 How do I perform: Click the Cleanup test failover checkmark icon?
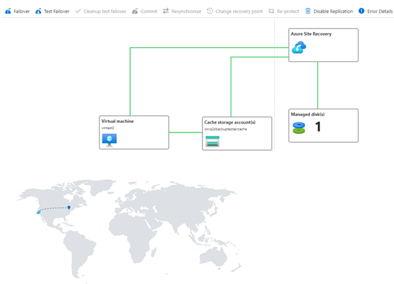[x=78, y=11]
